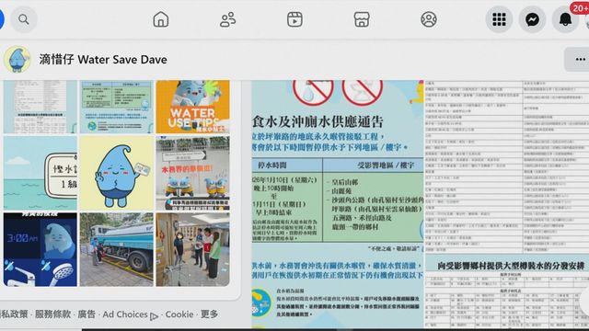Open the nine-dot menu grid

499,19
